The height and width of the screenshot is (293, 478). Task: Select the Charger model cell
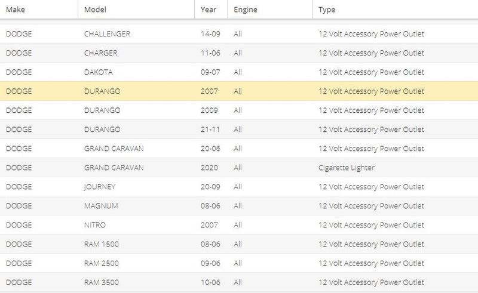101,53
